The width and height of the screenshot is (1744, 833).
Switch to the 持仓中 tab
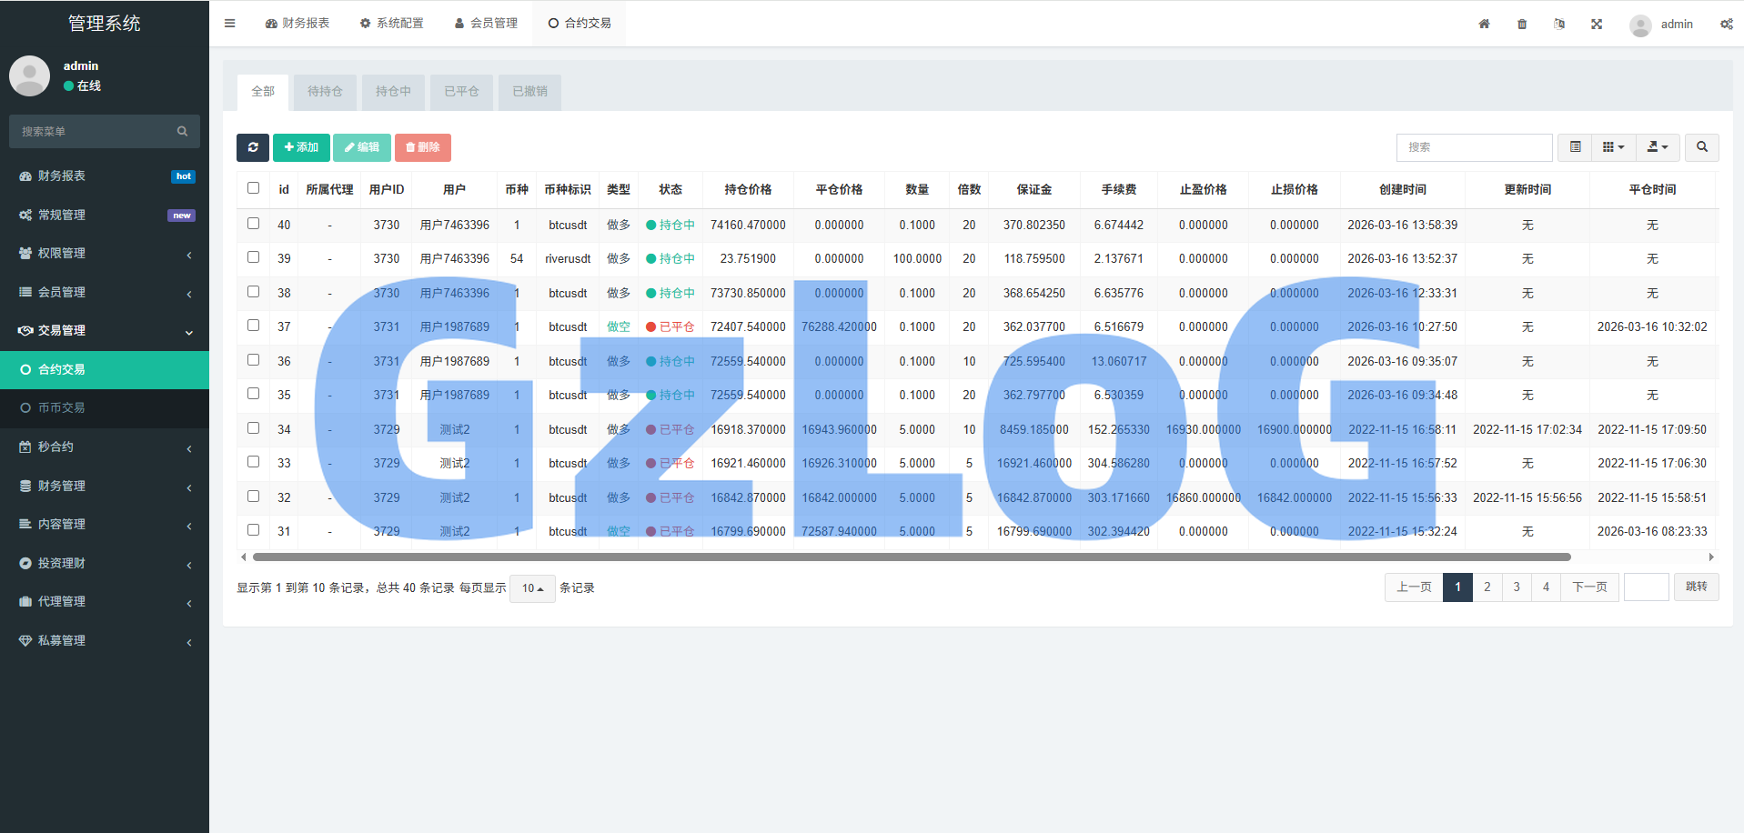click(393, 92)
